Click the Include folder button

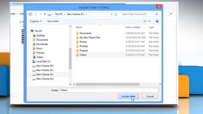(x=128, y=96)
